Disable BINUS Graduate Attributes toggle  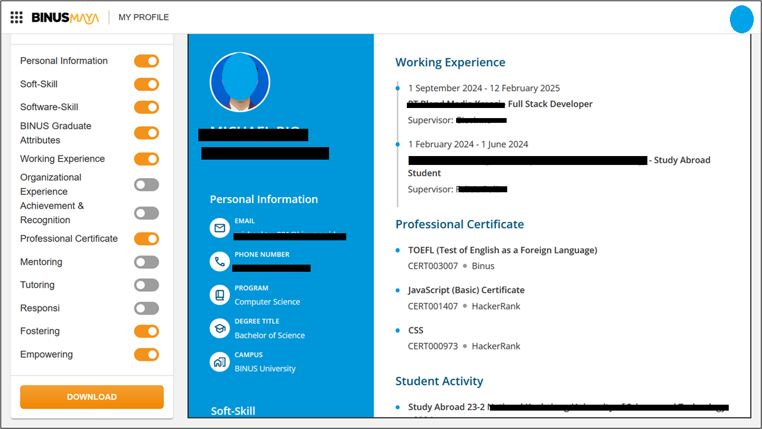click(147, 133)
